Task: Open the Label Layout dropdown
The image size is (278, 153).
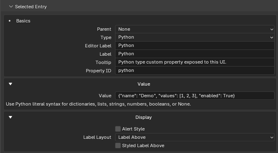Action: point(195,137)
